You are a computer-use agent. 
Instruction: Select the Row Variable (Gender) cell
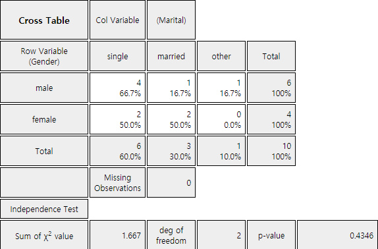[x=44, y=56]
